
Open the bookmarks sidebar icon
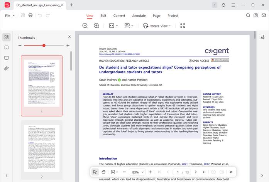click(7, 47)
